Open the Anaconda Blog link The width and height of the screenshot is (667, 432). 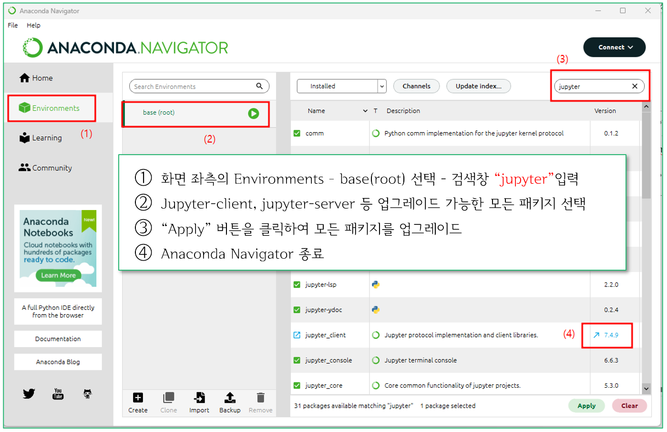58,362
